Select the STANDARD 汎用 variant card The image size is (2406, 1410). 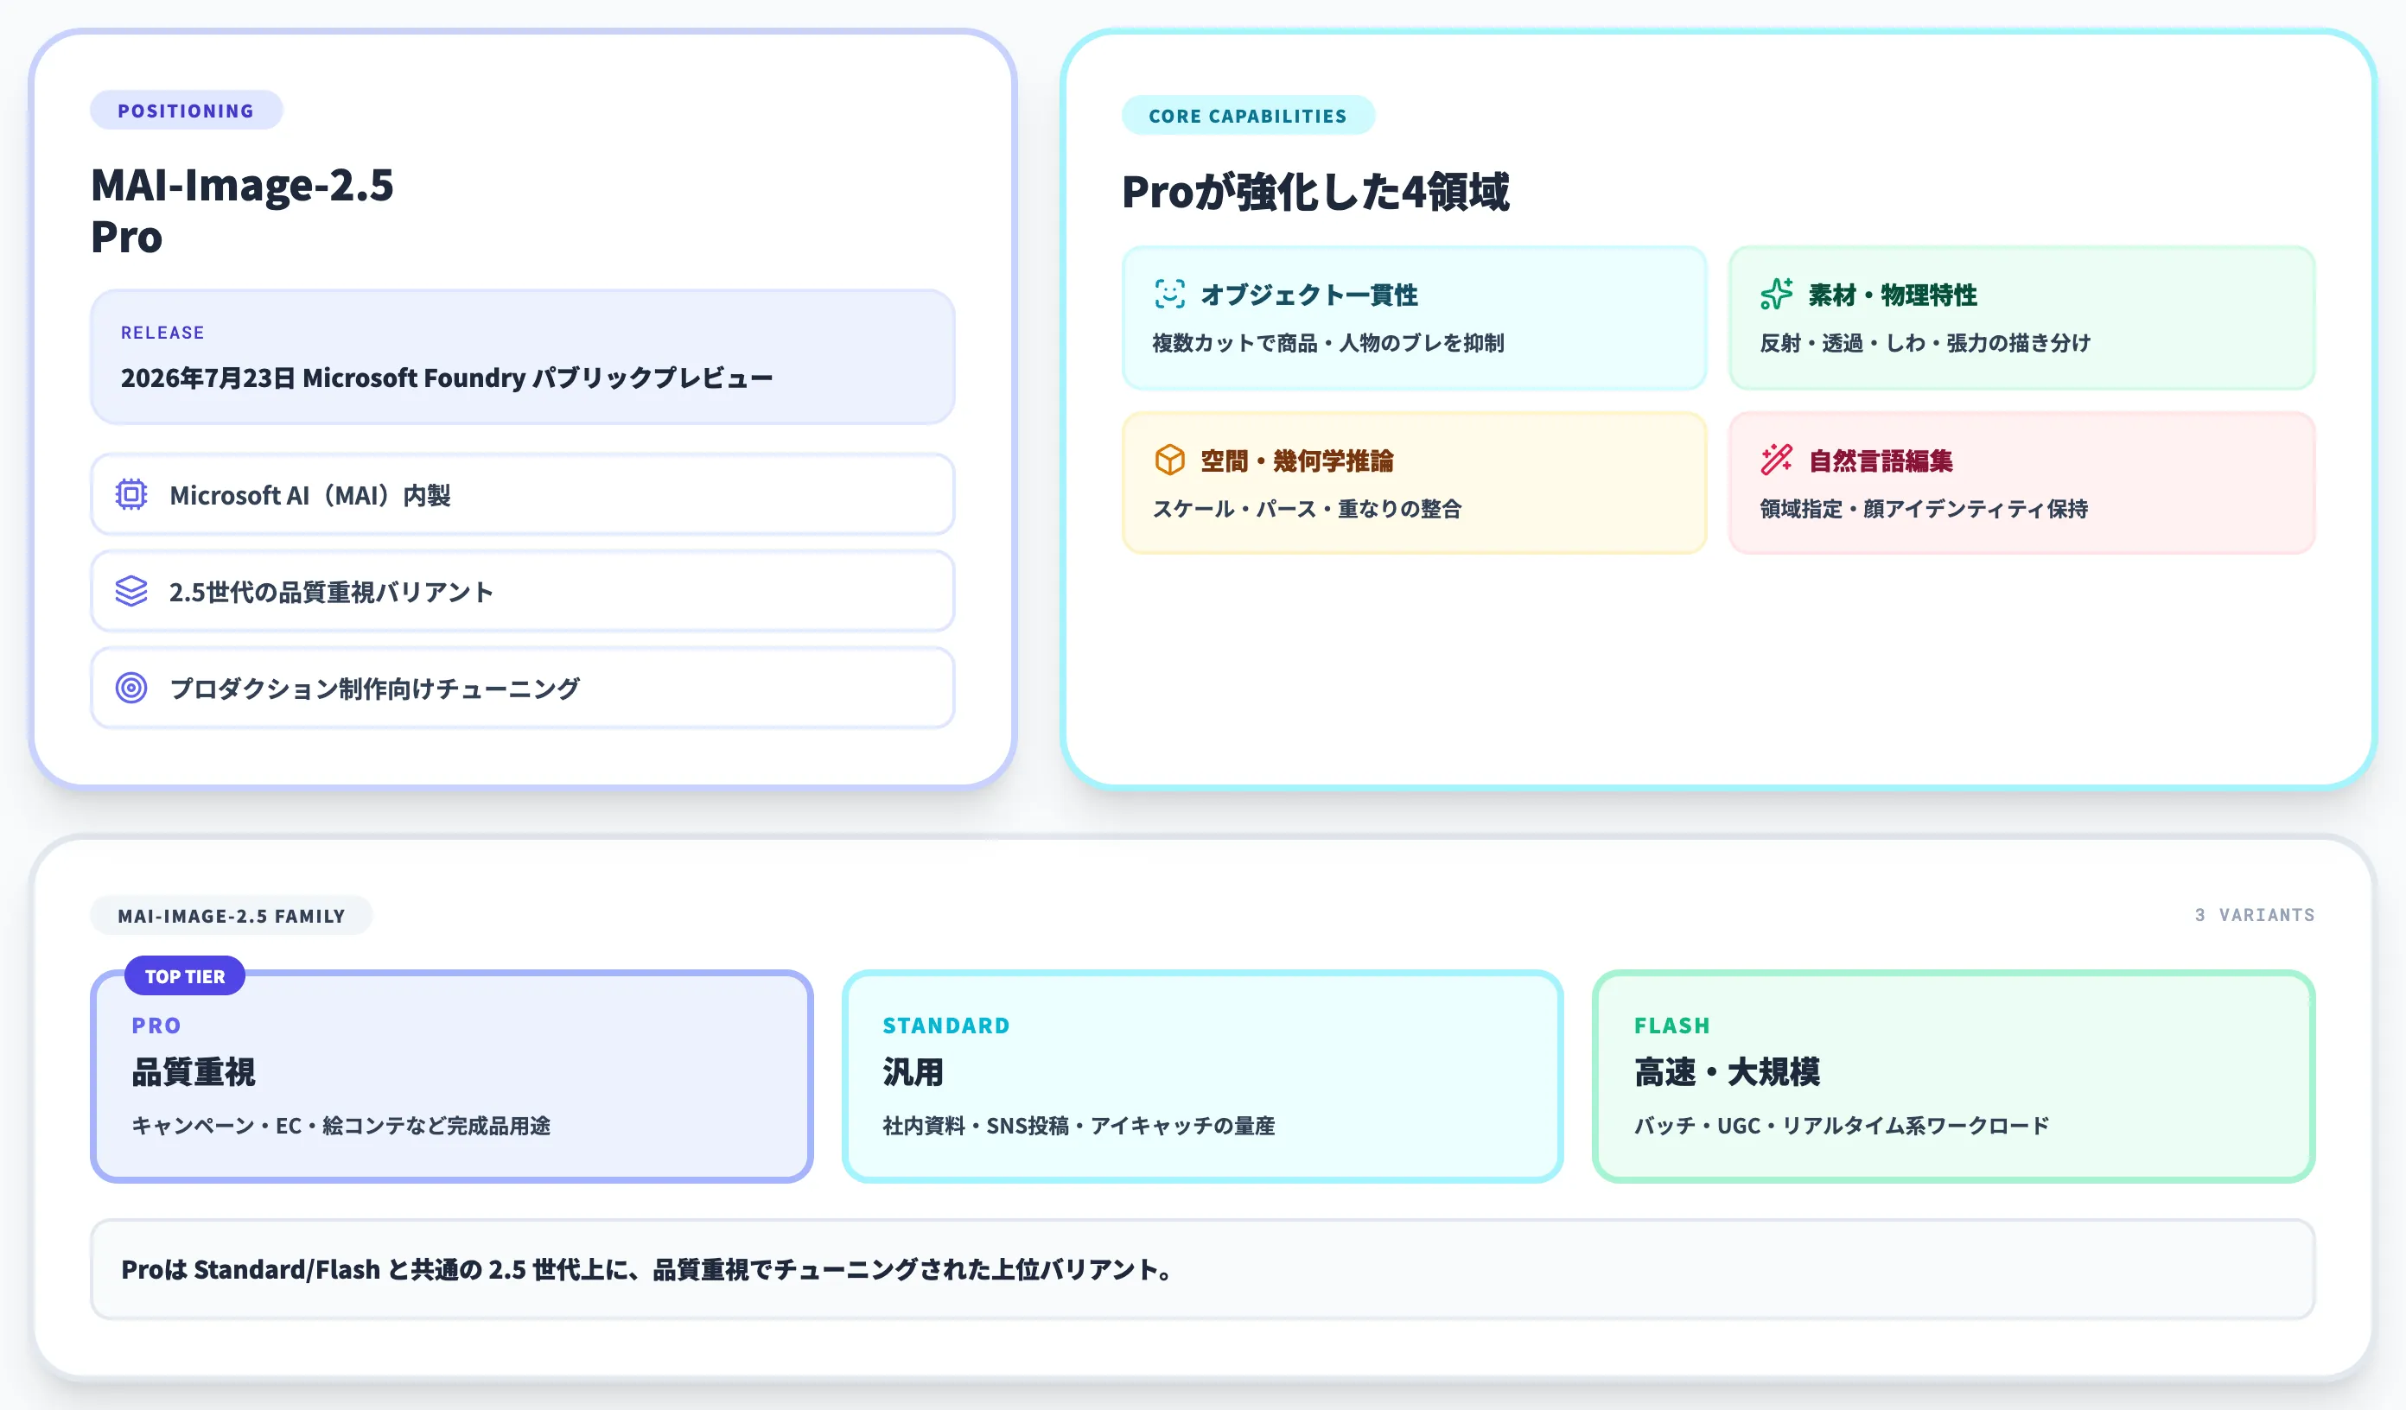point(1202,1077)
